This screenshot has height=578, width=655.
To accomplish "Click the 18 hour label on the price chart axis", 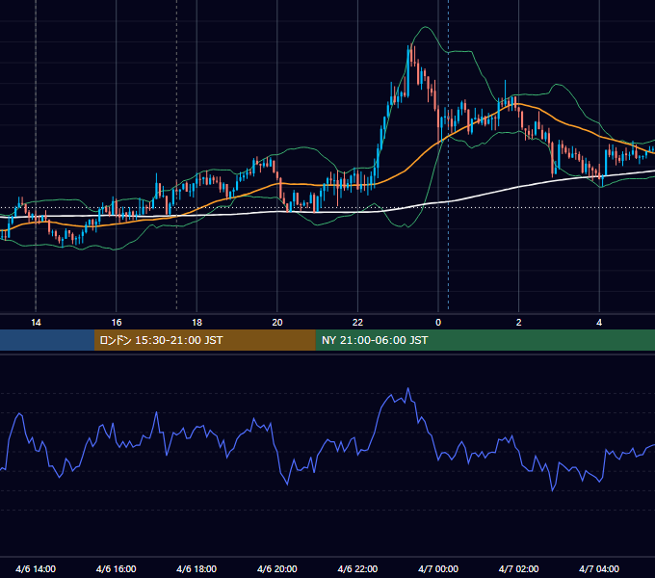I will coord(196,323).
